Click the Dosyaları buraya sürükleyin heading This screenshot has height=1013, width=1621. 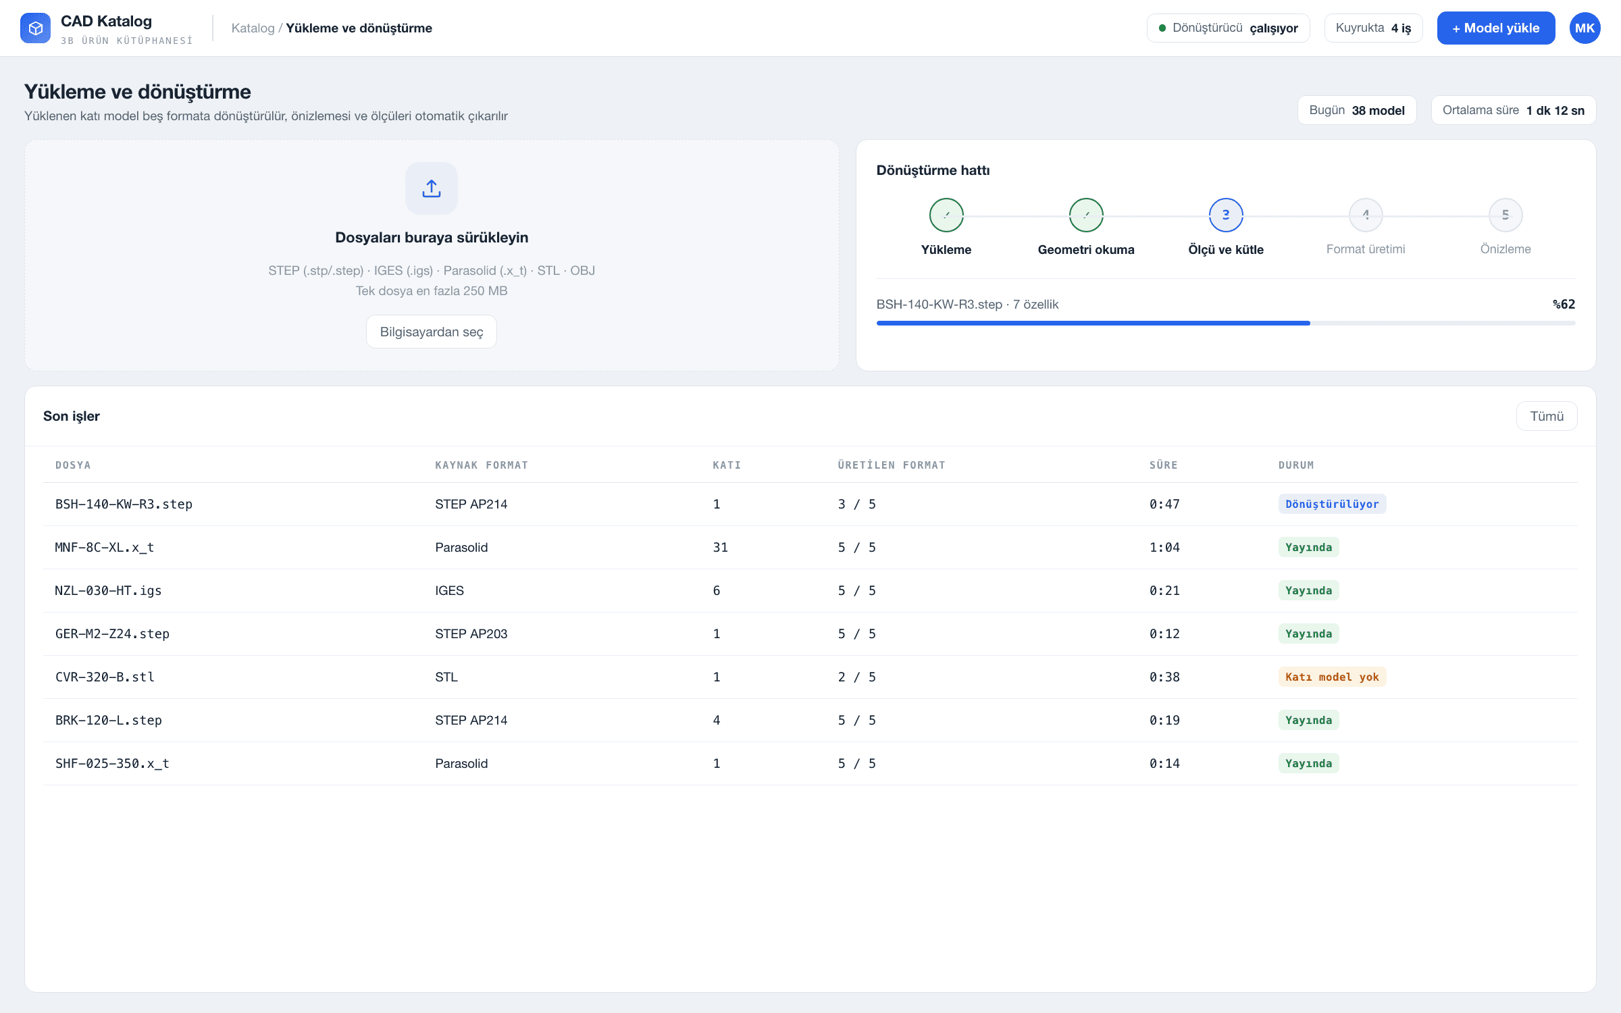tap(432, 238)
